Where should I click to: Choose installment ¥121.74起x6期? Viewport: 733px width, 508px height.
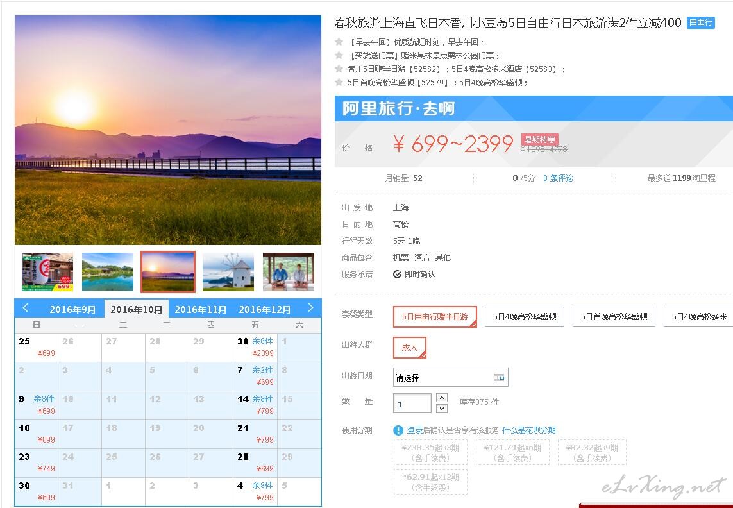pos(513,452)
